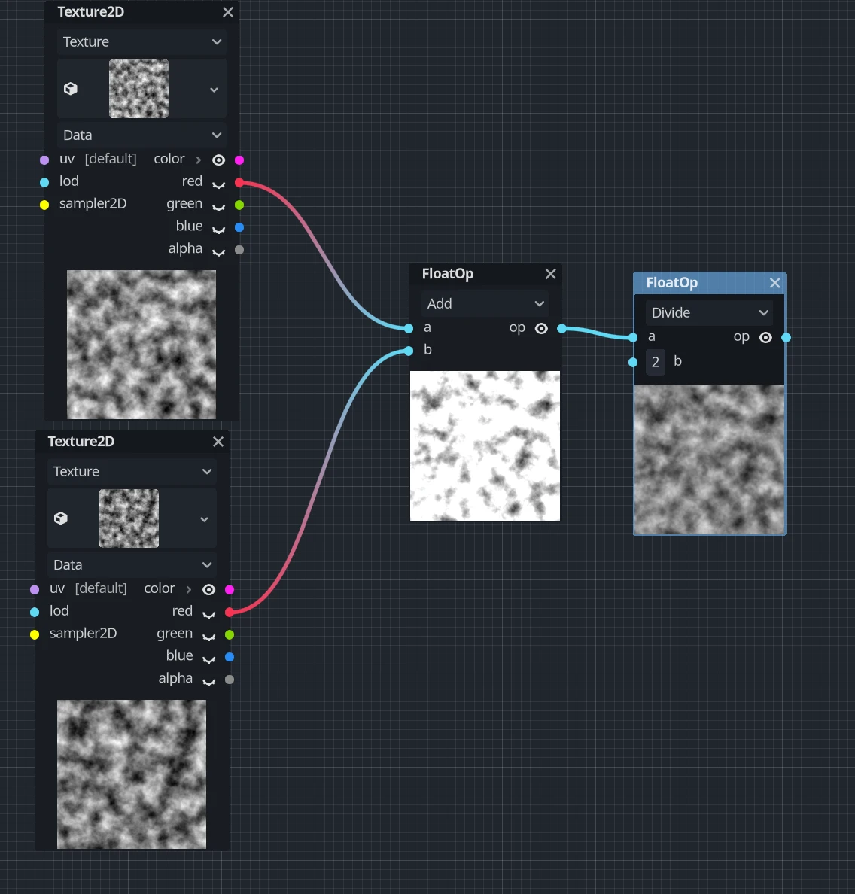Close the Divide FloatOp node
The image size is (855, 894).
pyautogui.click(x=774, y=283)
